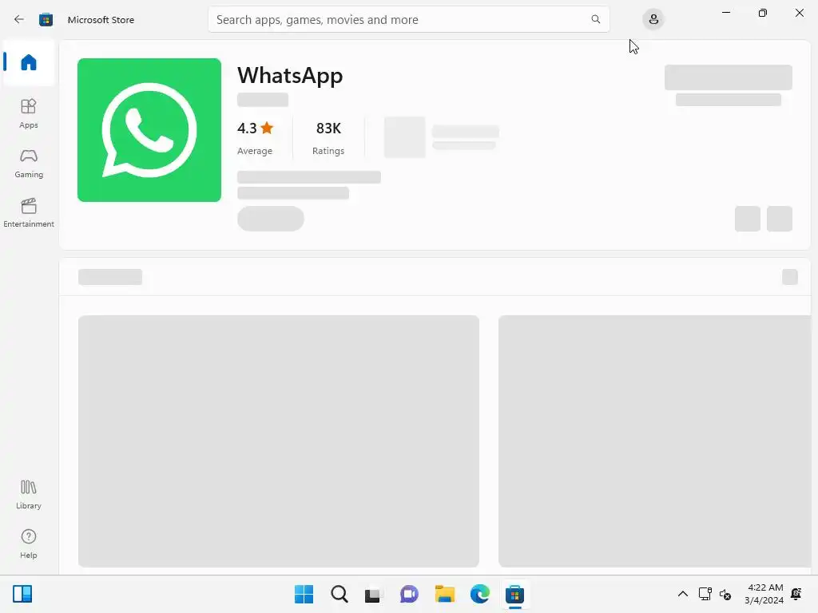
Task: Open Windows Widgets from taskbar corner
Action: coord(22,594)
